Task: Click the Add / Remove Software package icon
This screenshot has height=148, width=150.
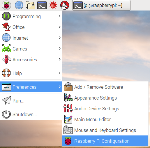Action: (x=68, y=87)
